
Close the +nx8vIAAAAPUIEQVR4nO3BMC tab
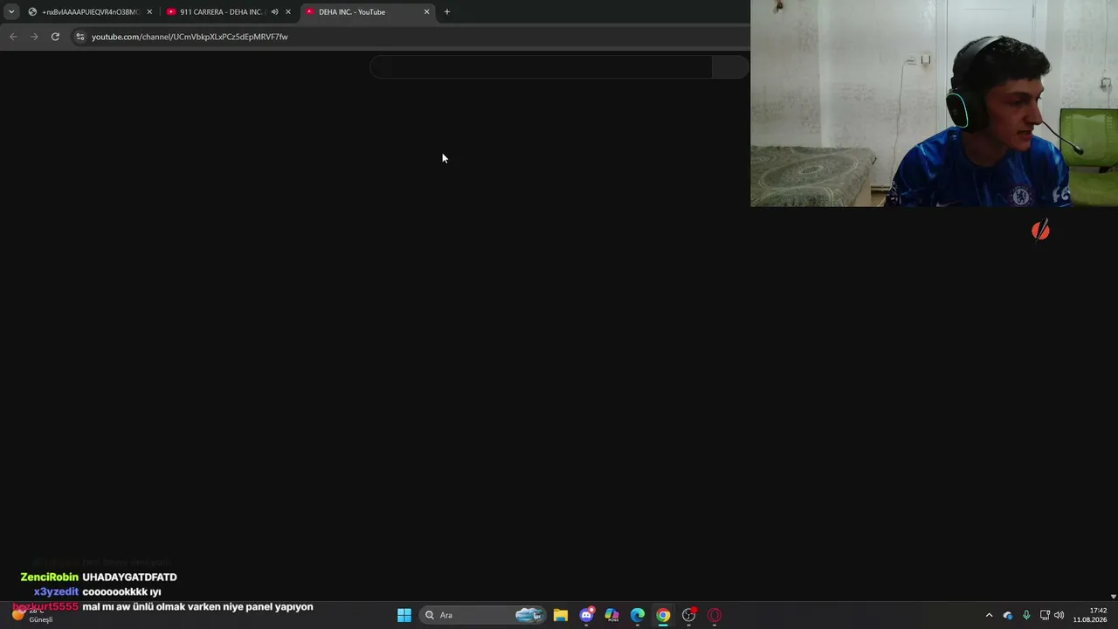click(x=149, y=12)
